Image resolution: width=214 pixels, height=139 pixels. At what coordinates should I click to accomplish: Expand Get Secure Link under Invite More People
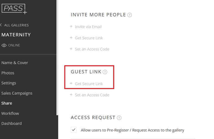coord(89,38)
